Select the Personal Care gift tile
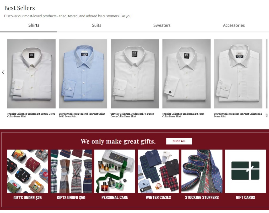Image resolution: width=269 pixels, height=213 pixels. pyautogui.click(x=115, y=171)
